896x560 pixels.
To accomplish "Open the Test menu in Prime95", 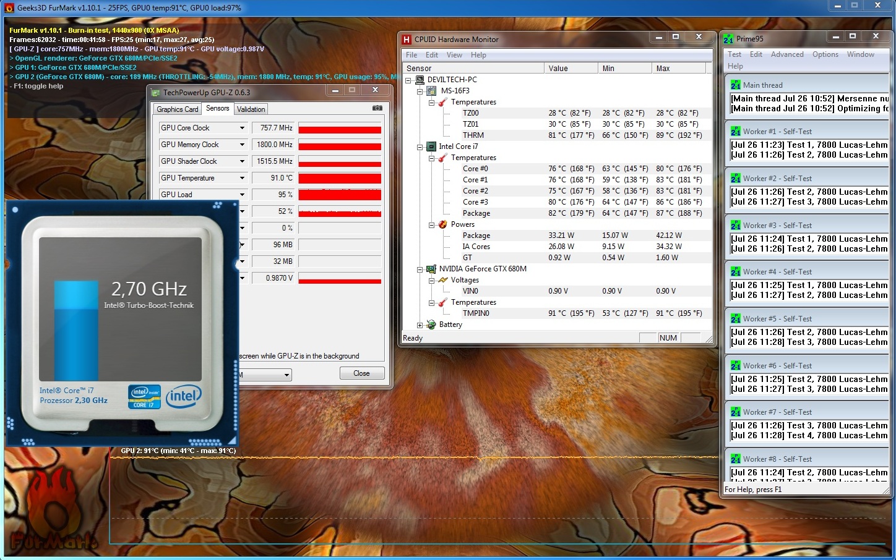I will point(734,54).
